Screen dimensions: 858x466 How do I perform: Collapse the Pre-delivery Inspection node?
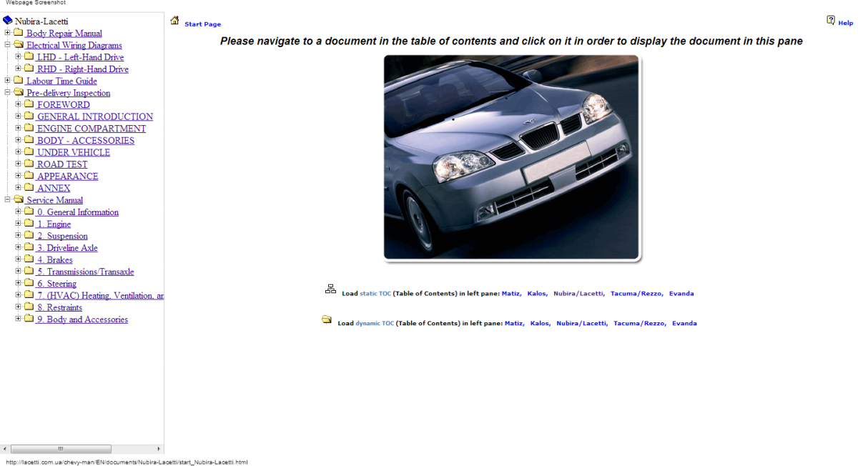coord(7,93)
